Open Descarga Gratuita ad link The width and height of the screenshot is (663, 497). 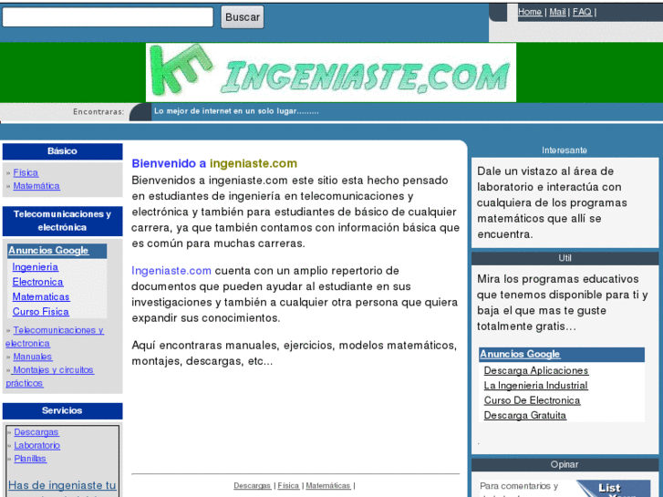tap(525, 415)
